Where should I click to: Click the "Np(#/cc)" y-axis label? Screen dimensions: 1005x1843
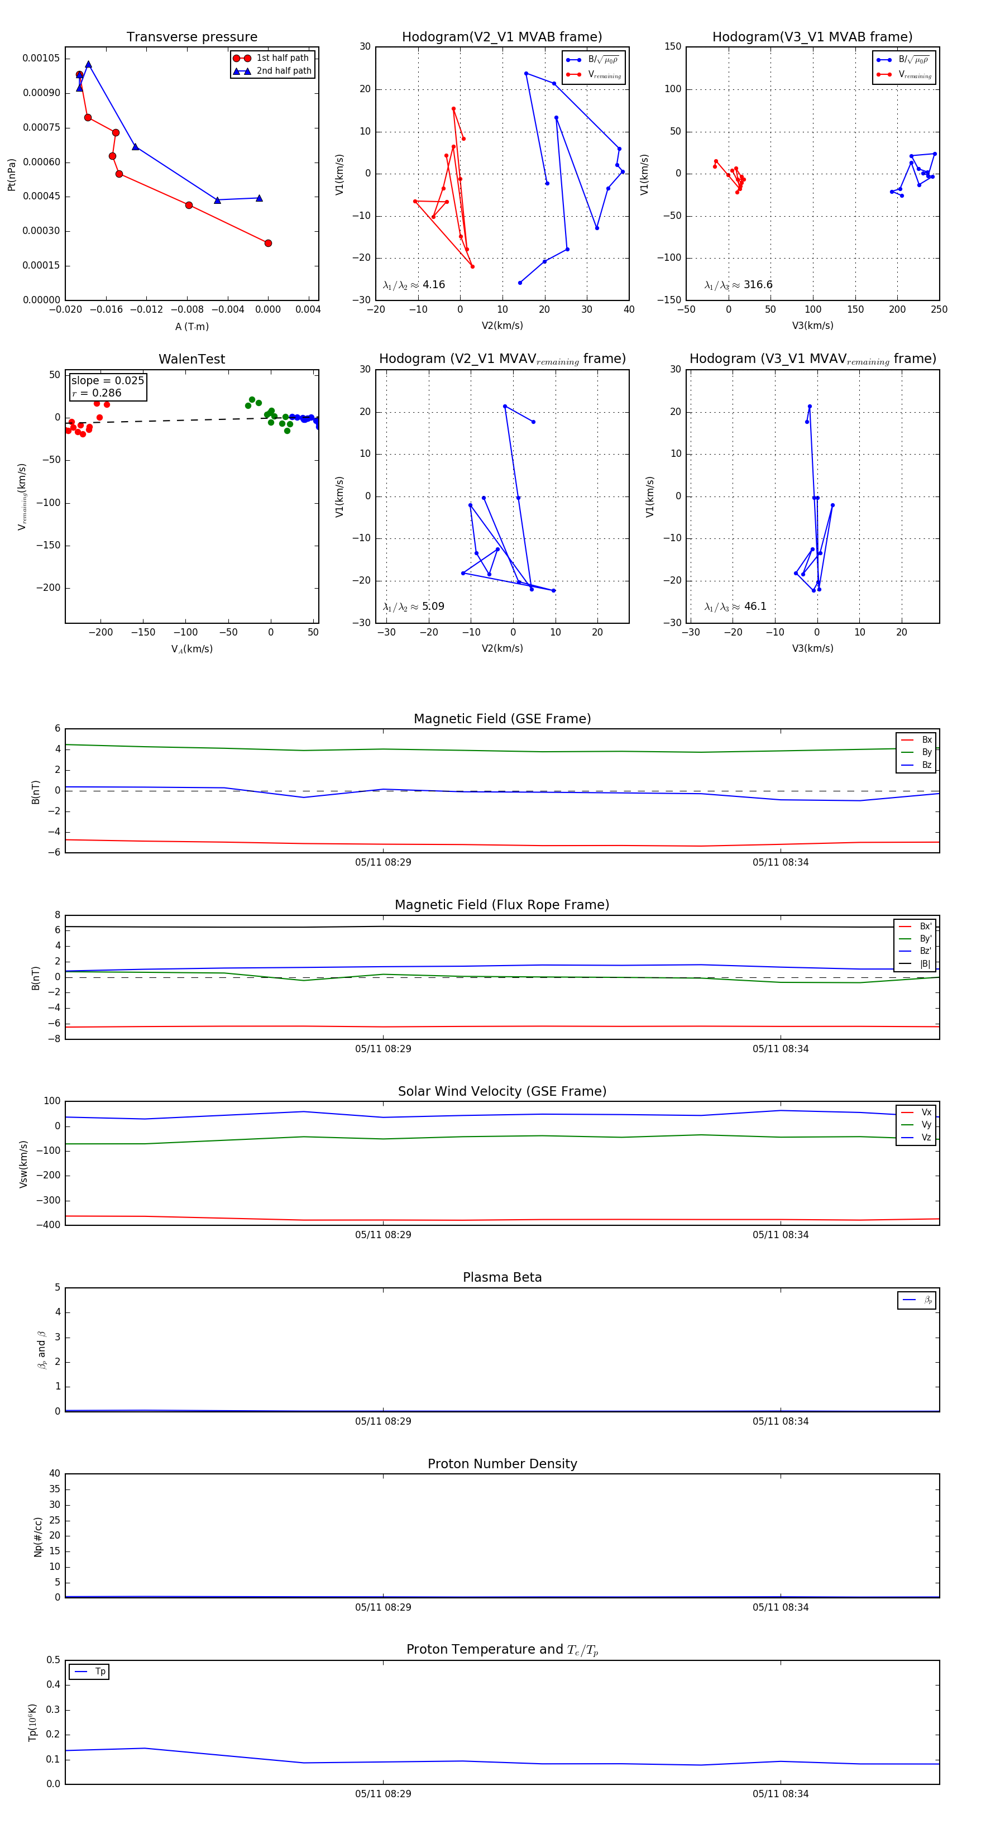point(38,1537)
